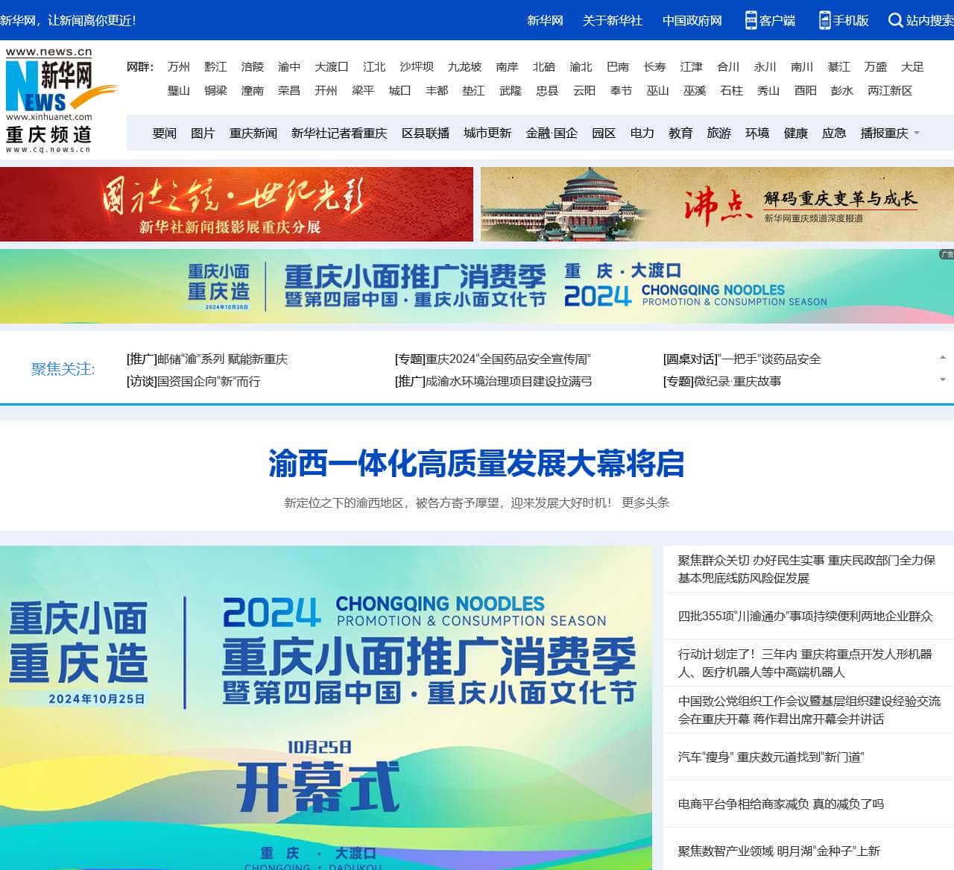Open the 武隆 district site link
Screen dimensions: 954x870
(x=511, y=91)
